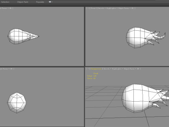Click the ribbon display options icon
The height and width of the screenshot is (127, 169).
click(x=50, y=2)
